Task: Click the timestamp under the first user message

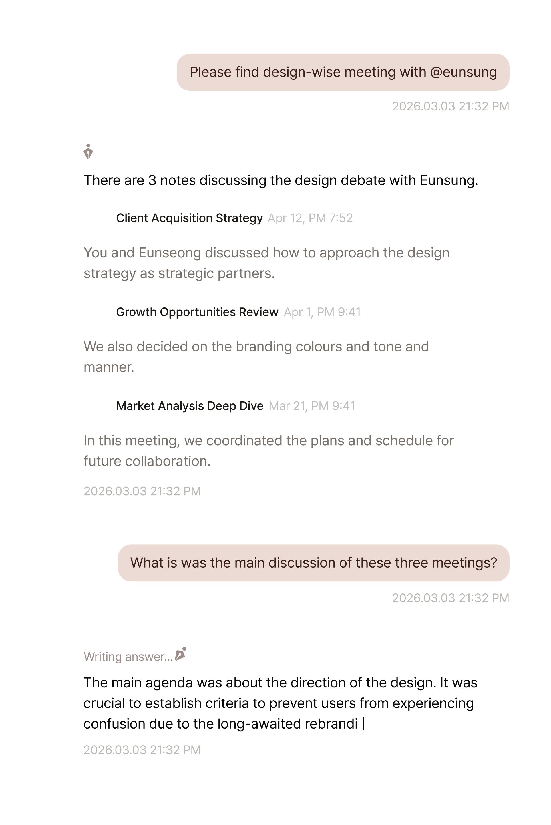Action: (x=451, y=106)
